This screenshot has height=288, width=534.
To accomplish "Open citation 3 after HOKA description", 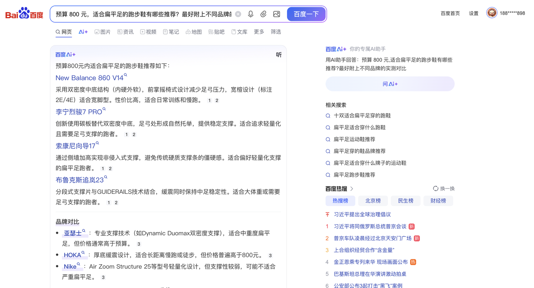I will pyautogui.click(x=270, y=255).
